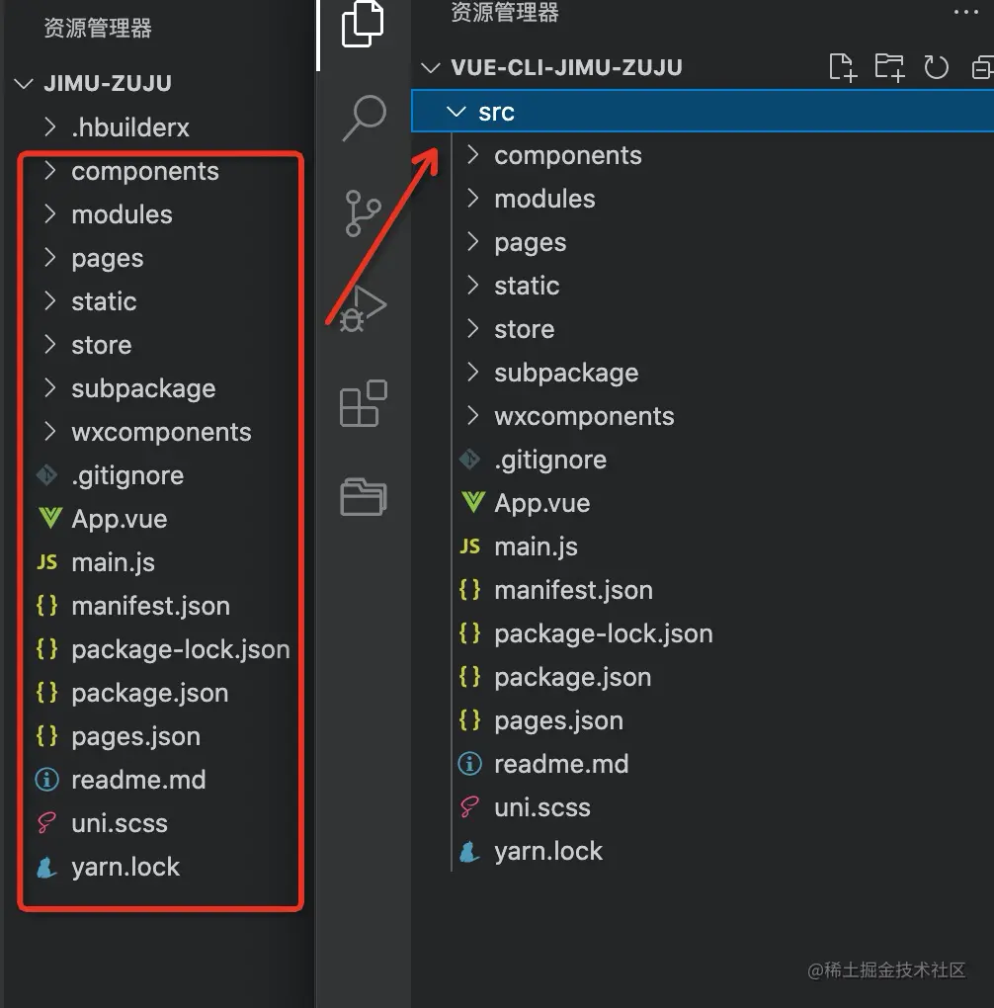
Task: Open App.vue under src
Action: [541, 503]
